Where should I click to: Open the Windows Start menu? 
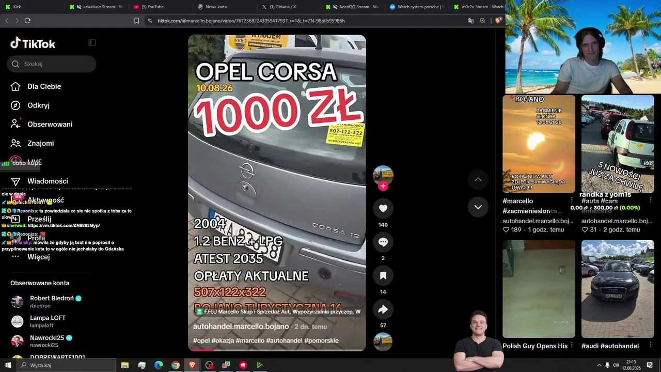click(8, 365)
